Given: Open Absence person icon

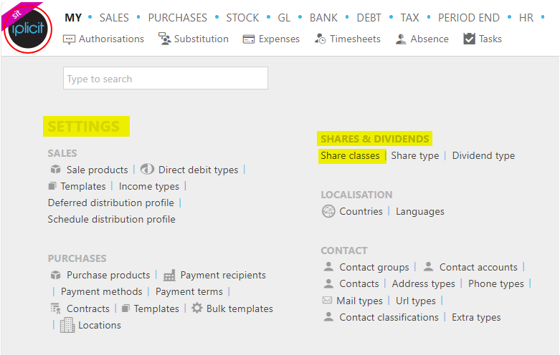Looking at the screenshot, I should pyautogui.click(x=401, y=39).
